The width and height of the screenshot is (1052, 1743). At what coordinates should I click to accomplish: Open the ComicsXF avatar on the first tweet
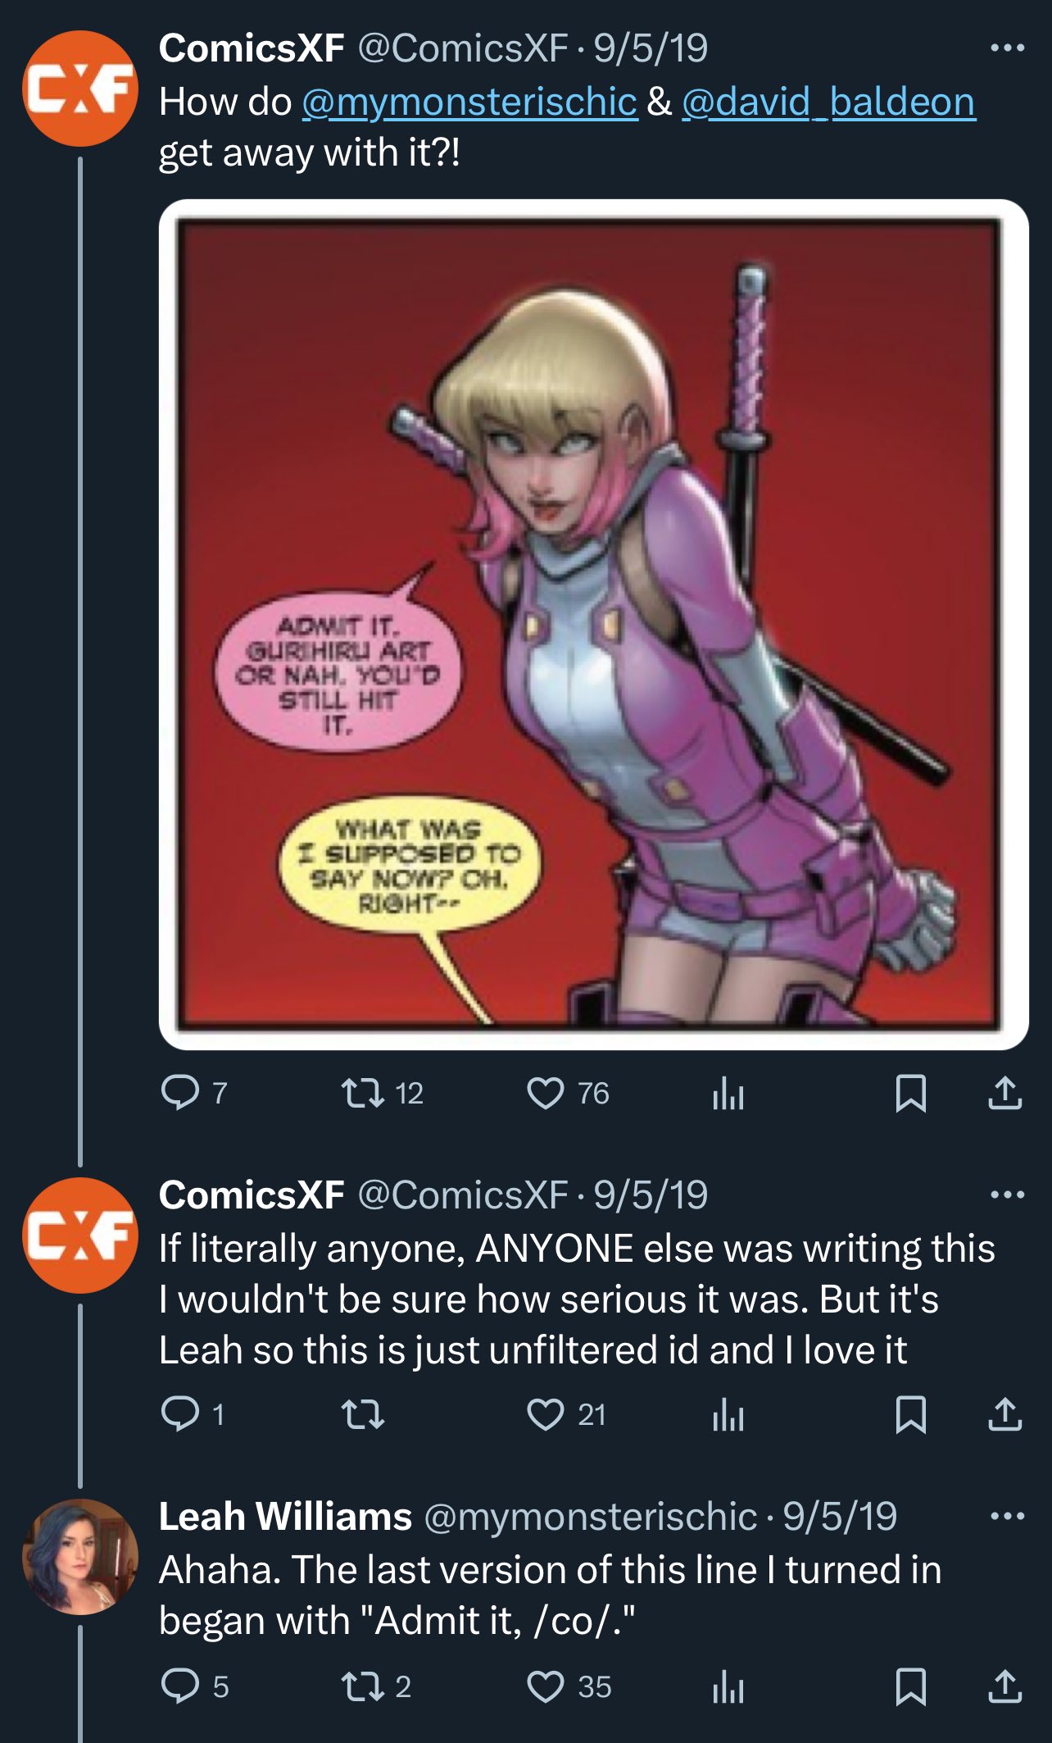pos(80,89)
